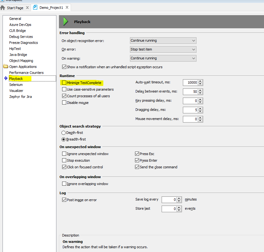Image resolution: width=264 pixels, height=252 pixels.
Task: Click the green Playback arrow icon
Action: tap(66, 21)
